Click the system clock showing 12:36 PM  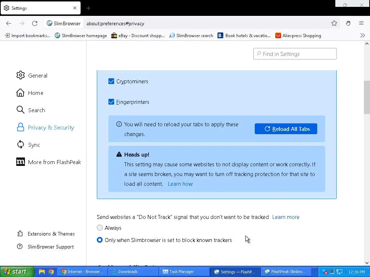coord(356,272)
